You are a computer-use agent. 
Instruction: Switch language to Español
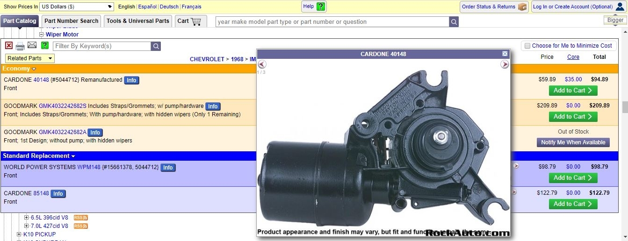tap(147, 7)
